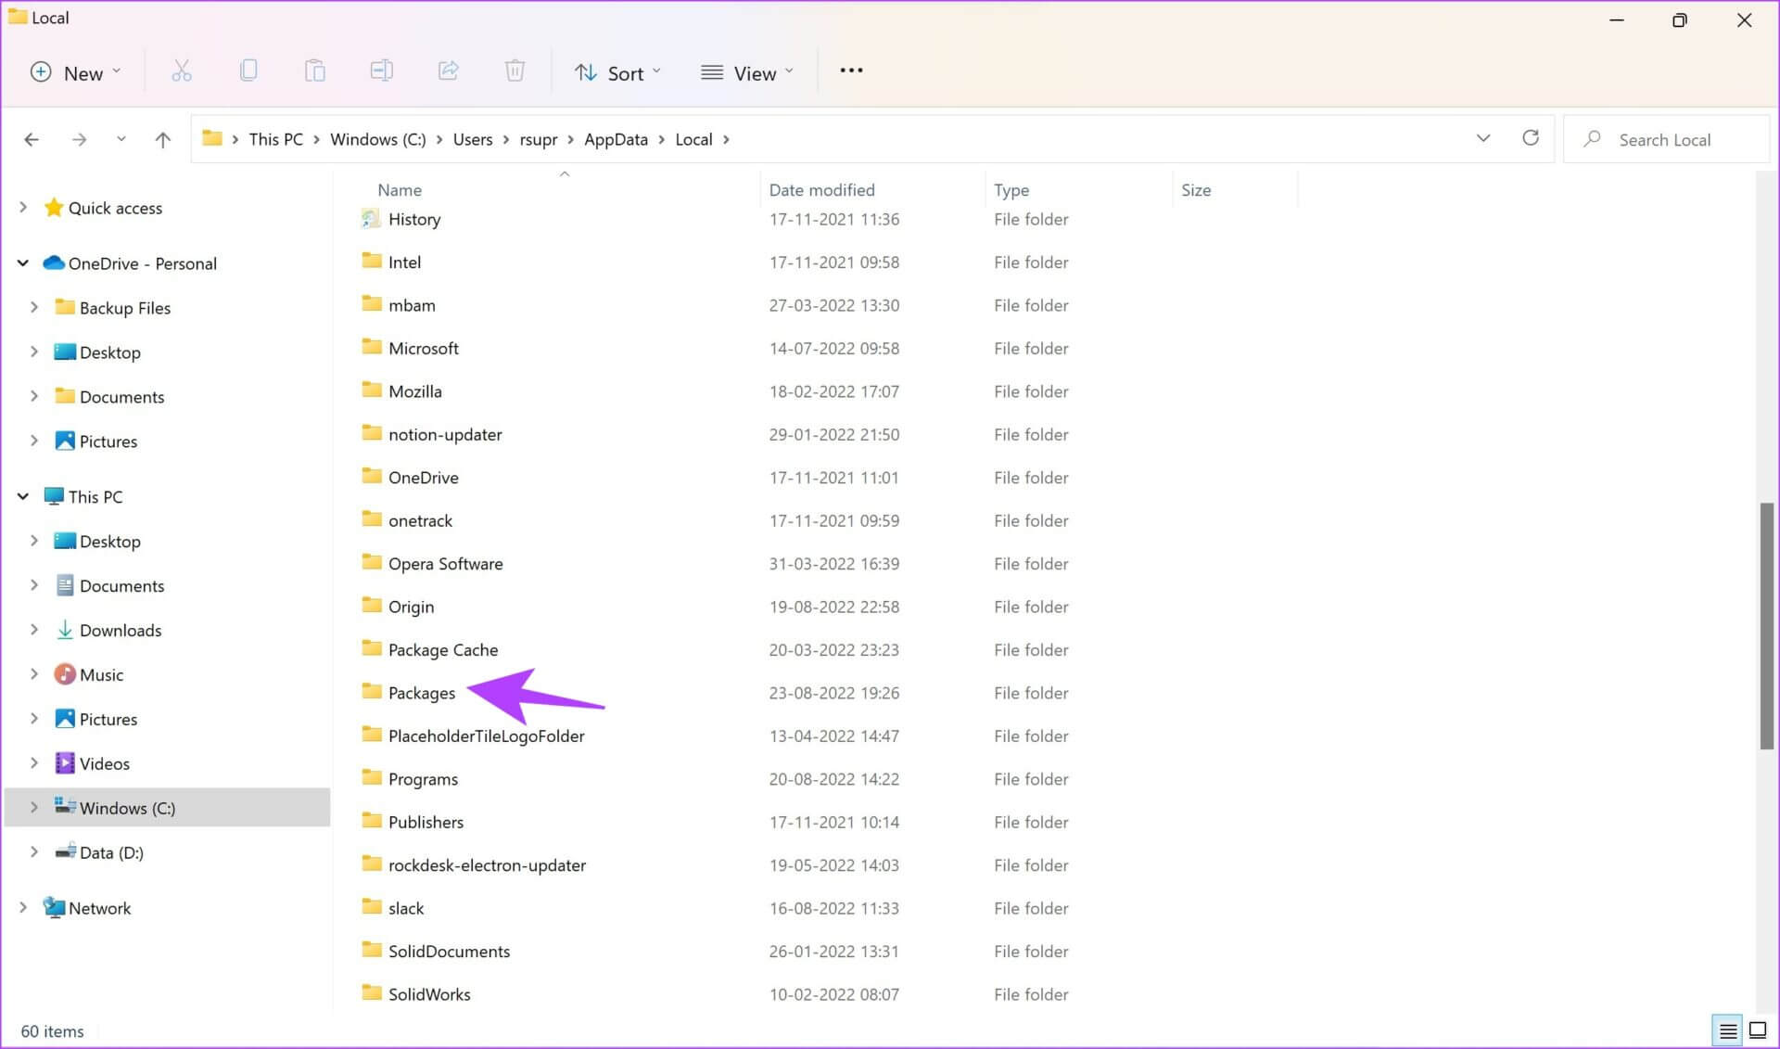Click the Paste clipboard icon
Image resolution: width=1780 pixels, height=1049 pixels.
click(x=315, y=71)
